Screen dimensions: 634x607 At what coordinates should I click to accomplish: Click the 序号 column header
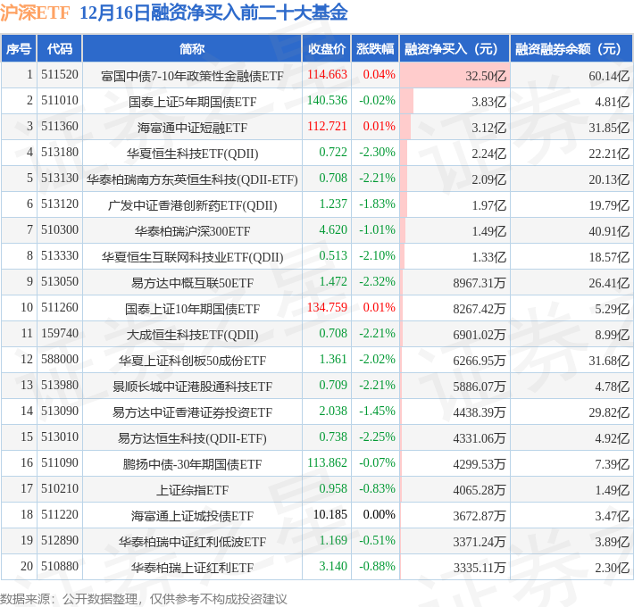[x=19, y=49]
